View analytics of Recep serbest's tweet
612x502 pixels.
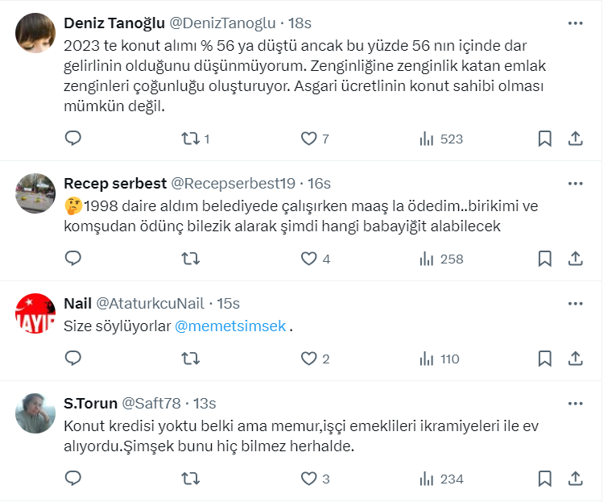pyautogui.click(x=426, y=259)
